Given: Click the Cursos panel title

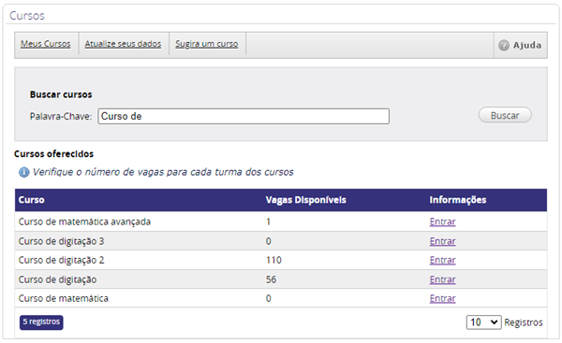Looking at the screenshot, I should click(27, 16).
